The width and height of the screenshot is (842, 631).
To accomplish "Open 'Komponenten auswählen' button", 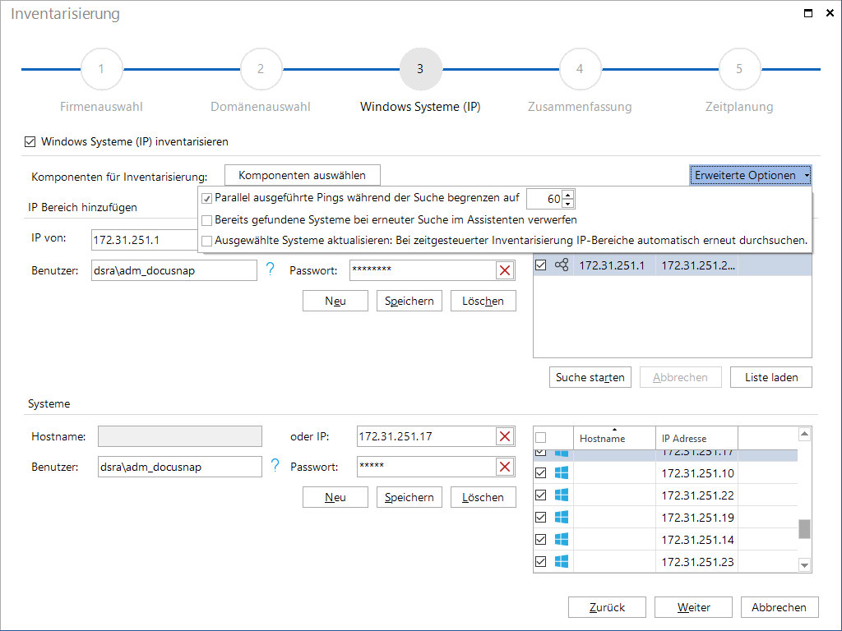I will [x=303, y=175].
